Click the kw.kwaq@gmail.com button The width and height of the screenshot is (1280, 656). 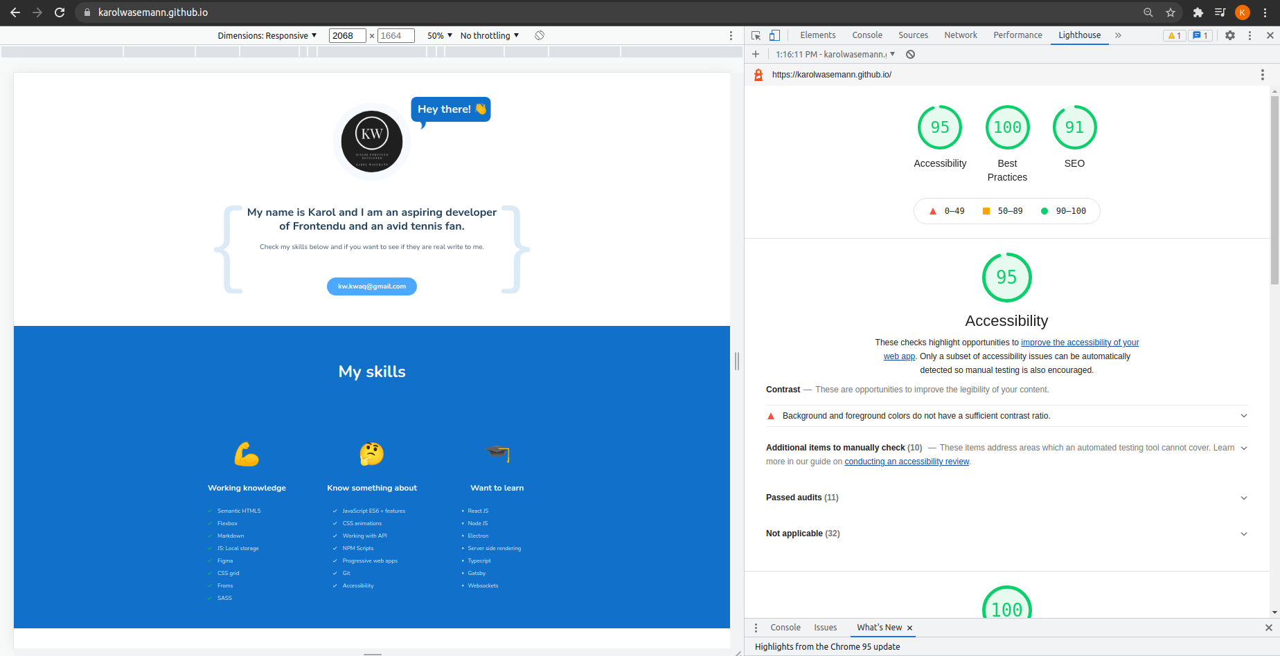coord(372,286)
